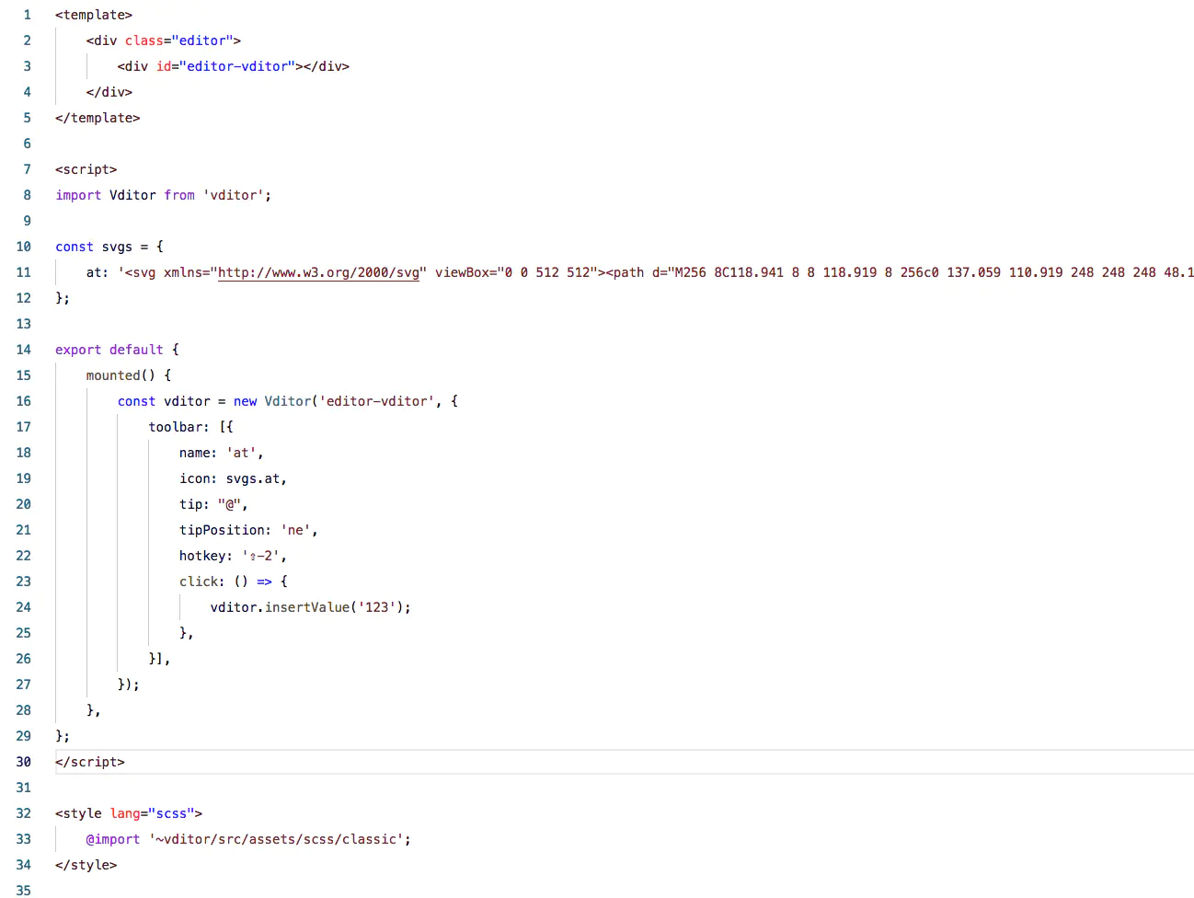Click line number 6 in the gutter
The width and height of the screenshot is (1194, 898).
[x=28, y=144]
